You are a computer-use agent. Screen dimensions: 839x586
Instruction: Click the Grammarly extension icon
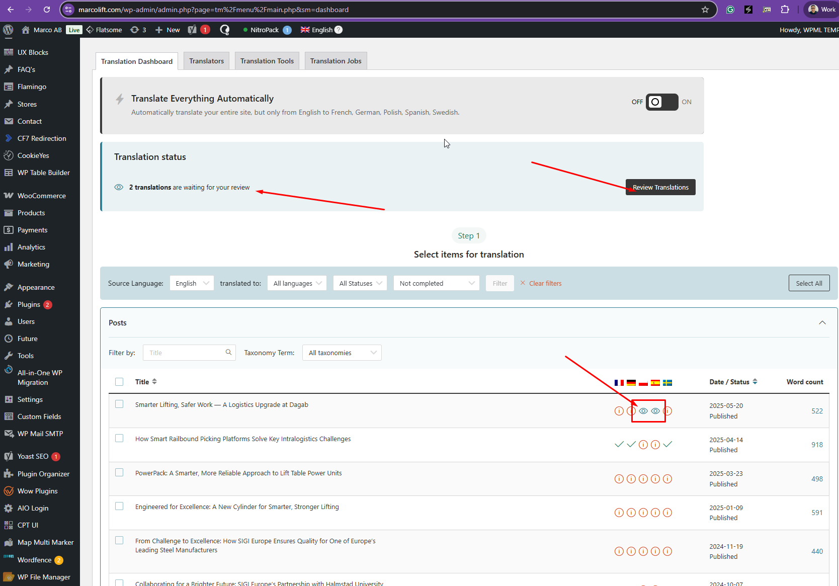[730, 10]
